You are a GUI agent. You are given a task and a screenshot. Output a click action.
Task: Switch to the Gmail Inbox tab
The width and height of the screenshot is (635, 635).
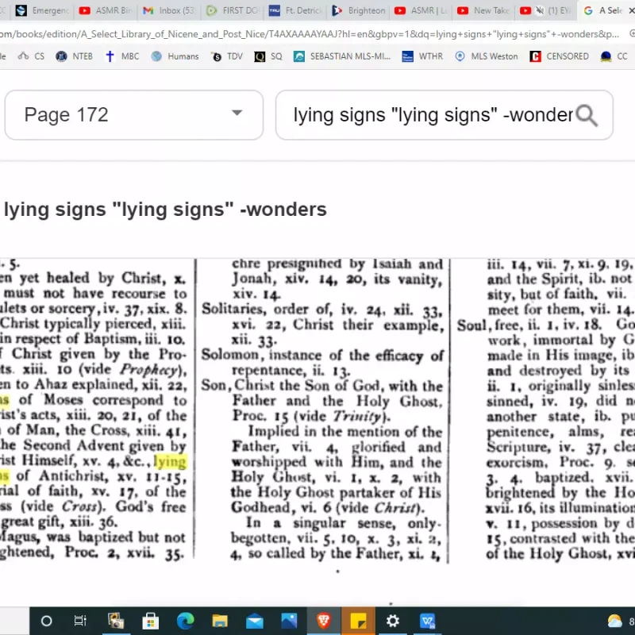click(x=167, y=10)
